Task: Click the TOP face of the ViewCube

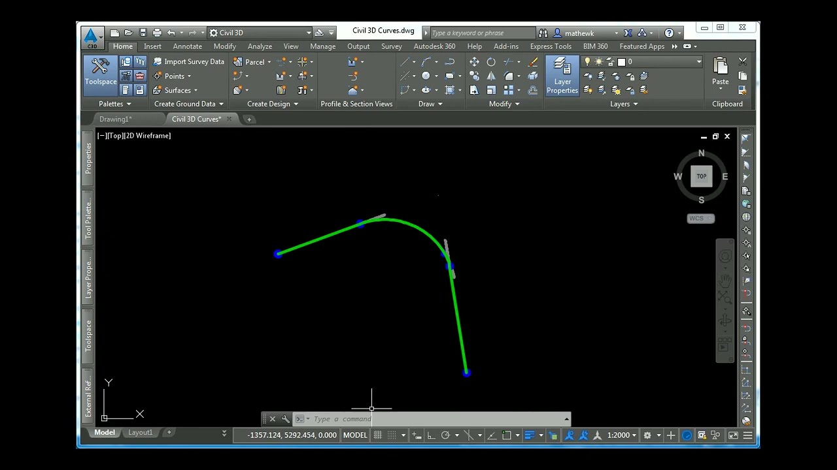Action: coord(701,176)
